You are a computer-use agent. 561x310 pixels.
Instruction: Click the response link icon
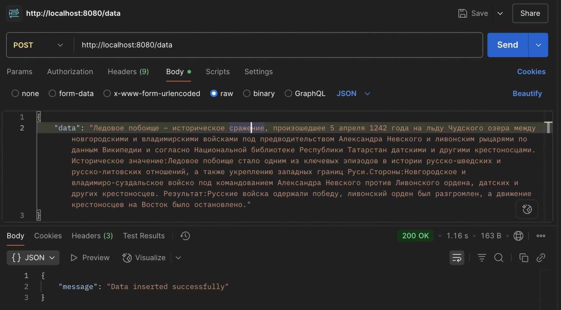[541, 258]
